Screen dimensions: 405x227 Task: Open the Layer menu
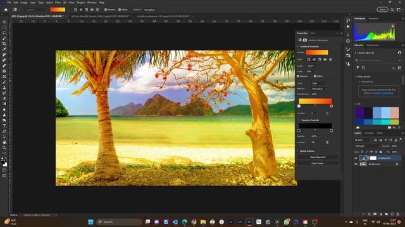33,3
